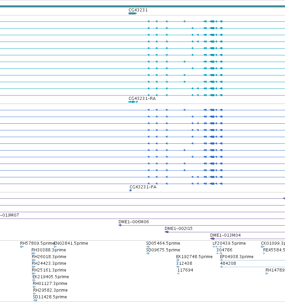Image resolution: width=285 pixels, height=302 pixels.
Task: Select the DME1-006M06 clone label
Action: pyautogui.click(x=134, y=222)
